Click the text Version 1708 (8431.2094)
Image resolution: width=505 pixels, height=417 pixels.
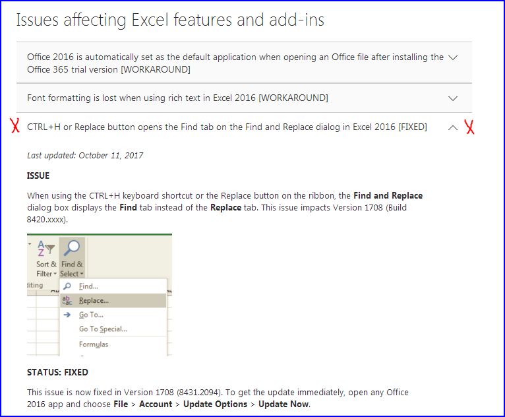173,393
